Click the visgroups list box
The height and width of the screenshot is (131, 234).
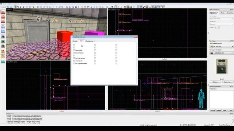[222, 99]
